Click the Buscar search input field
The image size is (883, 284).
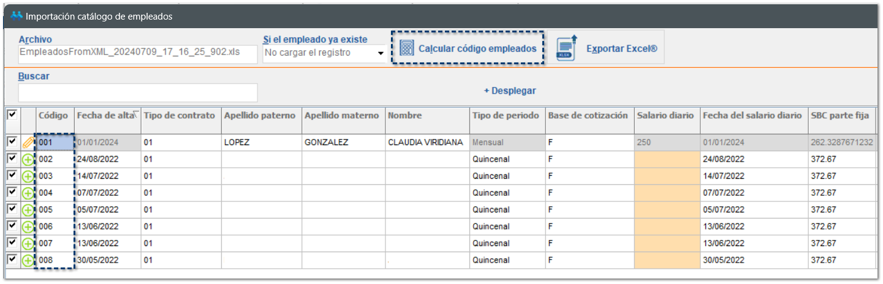[x=138, y=92]
